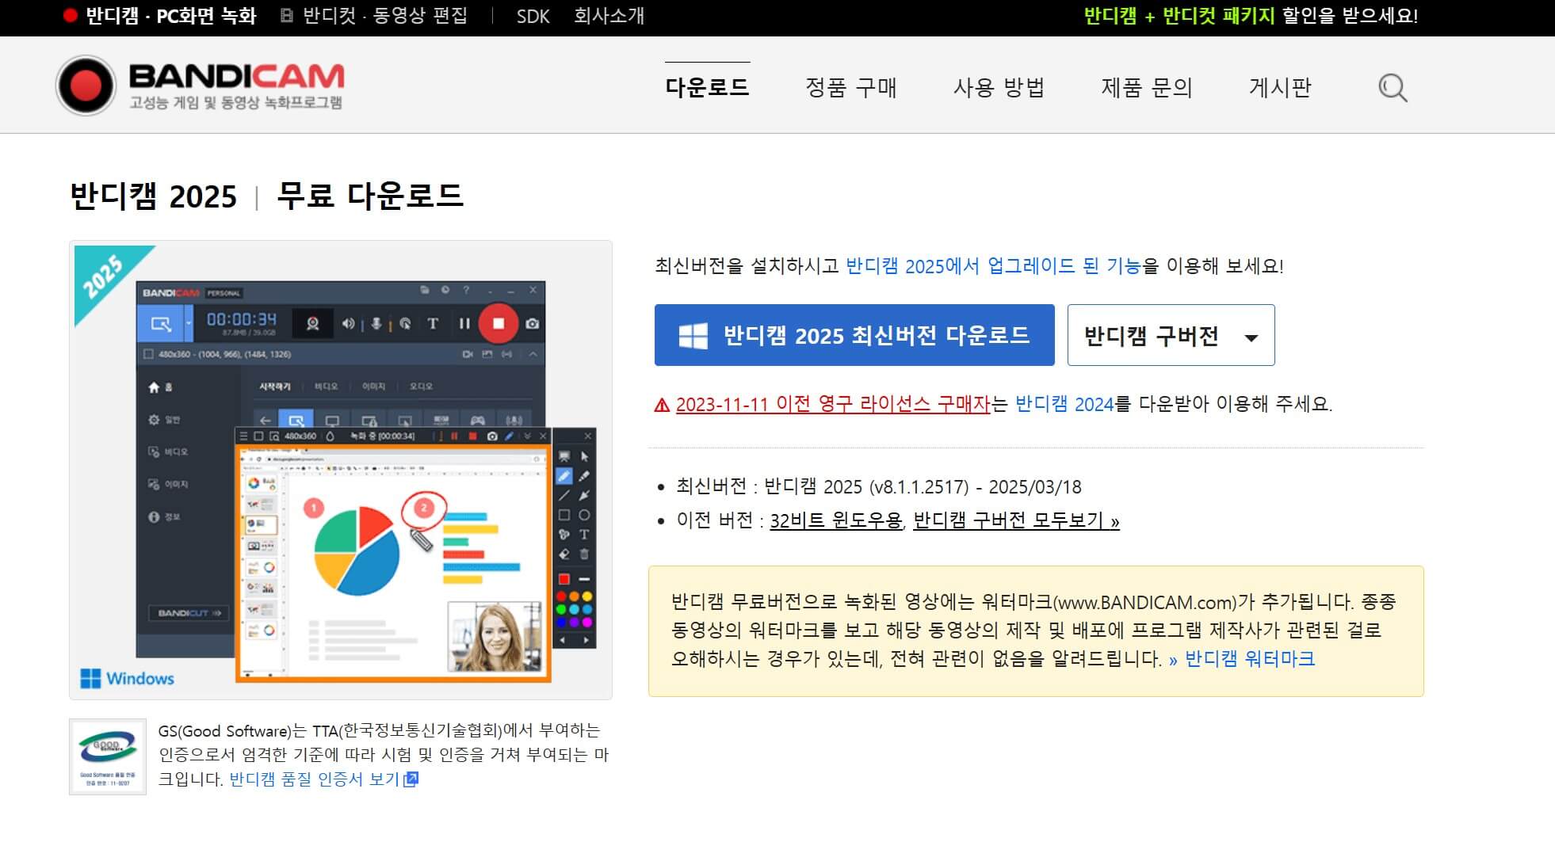Open 반디캠 2025에서 업그레이드 된 기능 link

click(x=992, y=266)
